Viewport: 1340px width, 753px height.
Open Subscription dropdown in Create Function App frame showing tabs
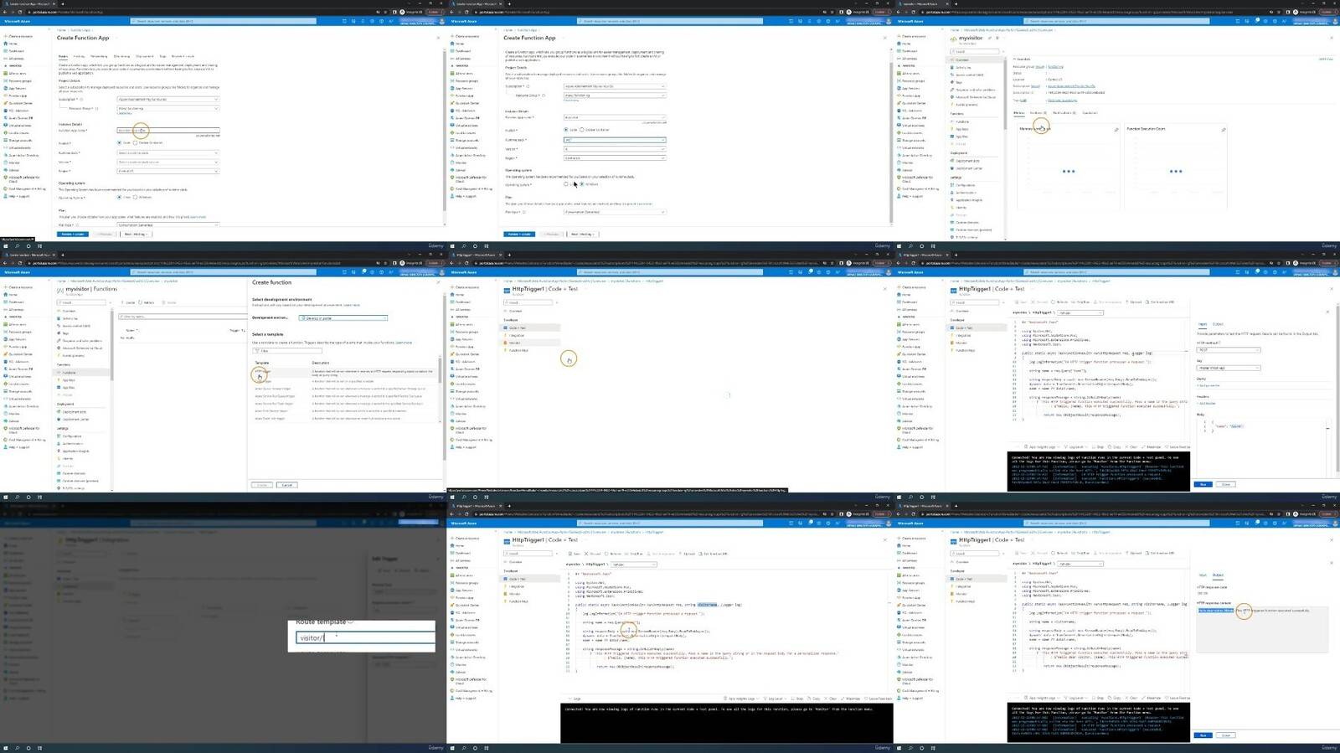pyautogui.click(x=167, y=99)
